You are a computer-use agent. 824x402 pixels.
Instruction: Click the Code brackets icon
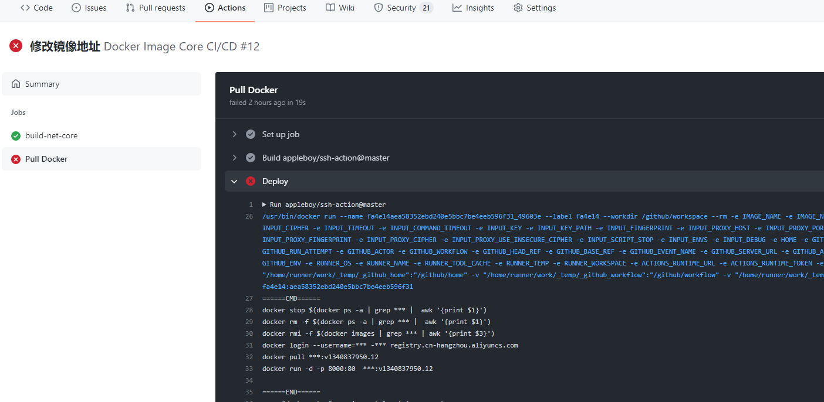pos(25,8)
